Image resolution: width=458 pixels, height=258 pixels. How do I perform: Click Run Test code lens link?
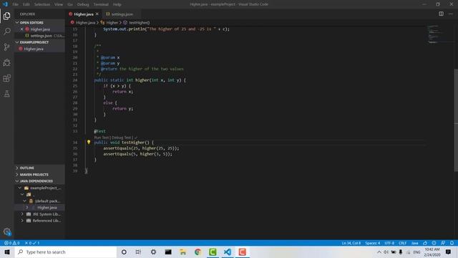click(x=102, y=138)
